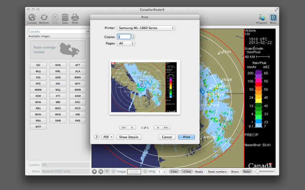305x190 pixels.
Task: Open the PDF dropdown menu
Action: pos(107,137)
